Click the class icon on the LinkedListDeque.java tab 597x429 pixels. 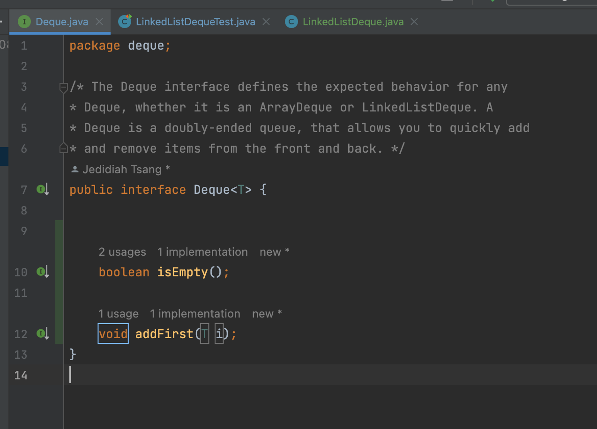291,22
